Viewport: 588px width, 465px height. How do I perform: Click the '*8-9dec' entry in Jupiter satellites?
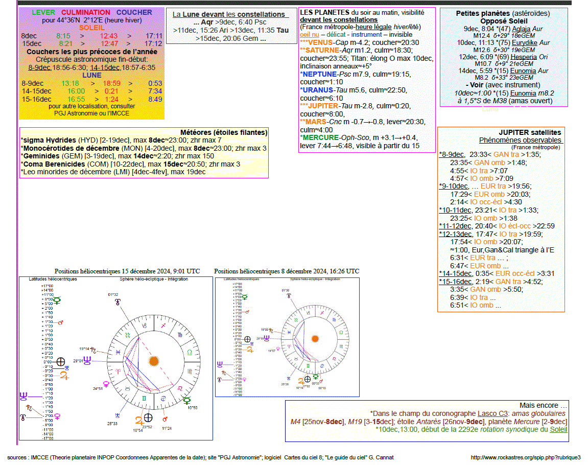tap(452, 154)
